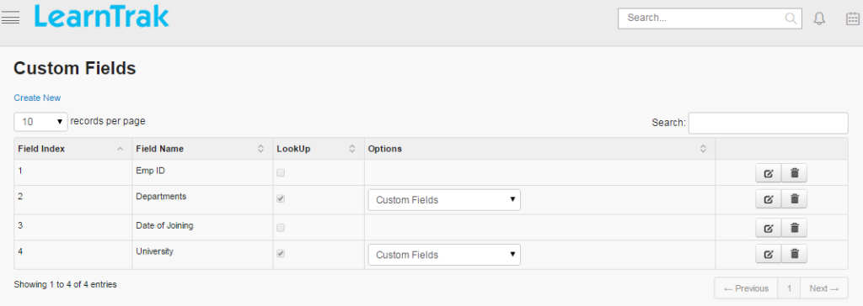Click the Create New link
The width and height of the screenshot is (863, 306).
click(37, 98)
